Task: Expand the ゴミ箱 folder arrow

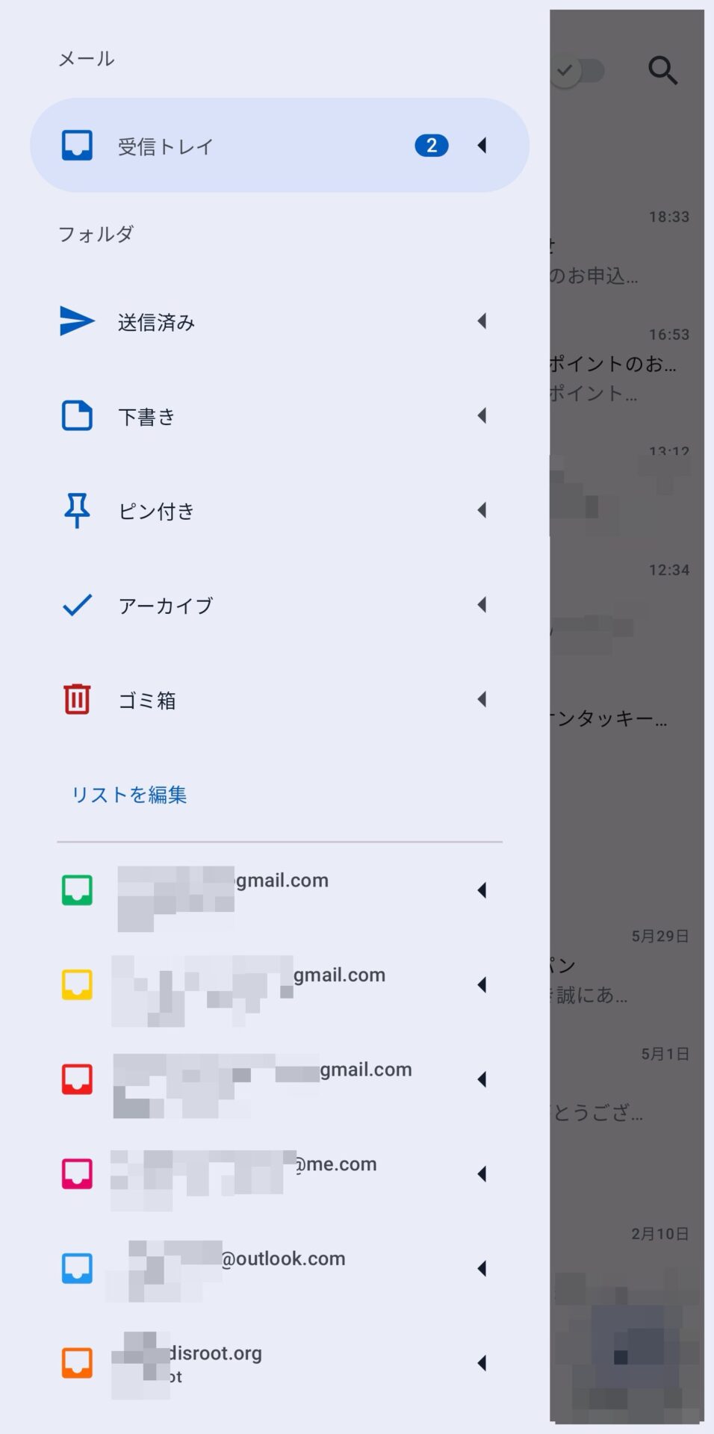Action: coord(482,699)
